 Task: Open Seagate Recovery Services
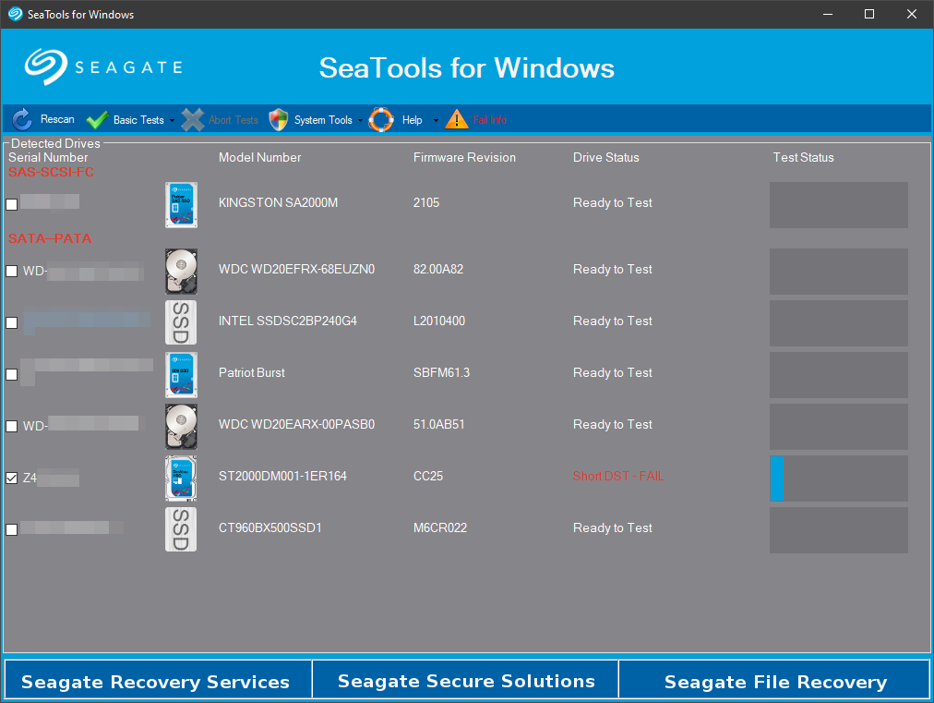pos(158,679)
